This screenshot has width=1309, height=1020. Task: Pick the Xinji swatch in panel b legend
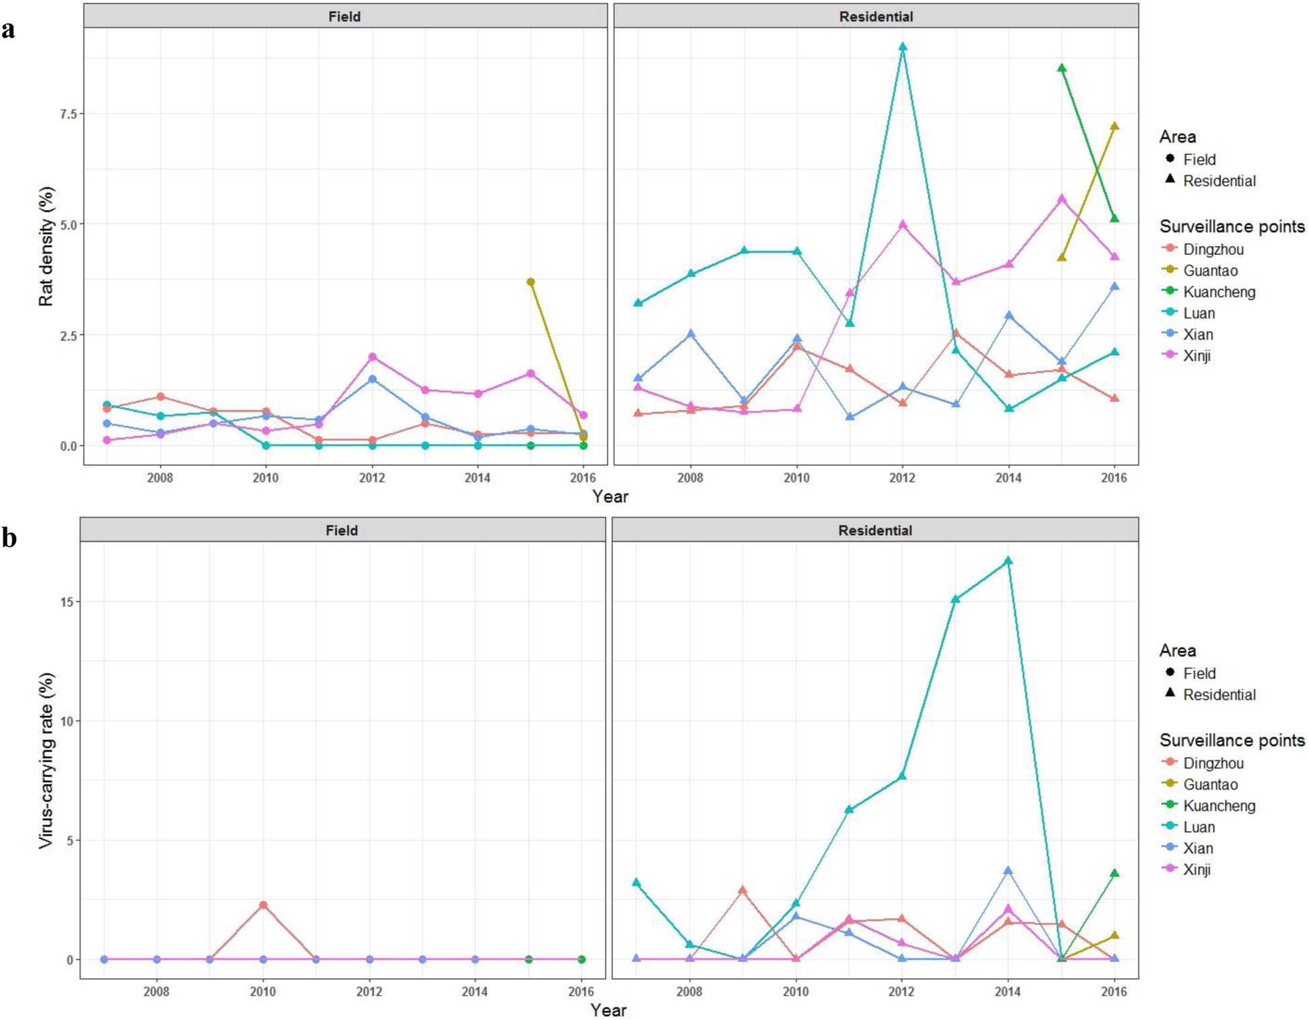[x=1170, y=869]
